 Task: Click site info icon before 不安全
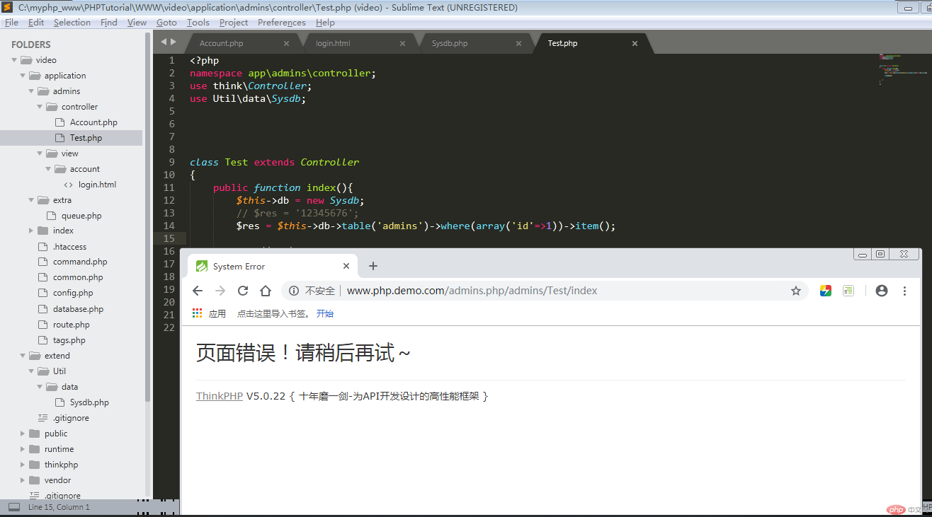click(x=294, y=291)
